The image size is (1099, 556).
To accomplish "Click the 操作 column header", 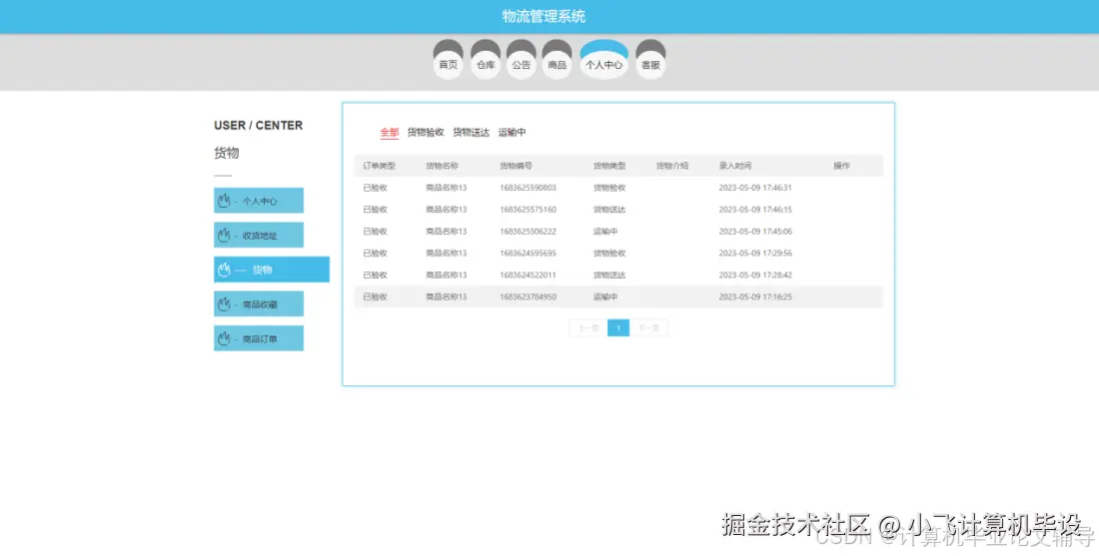I will pos(842,166).
